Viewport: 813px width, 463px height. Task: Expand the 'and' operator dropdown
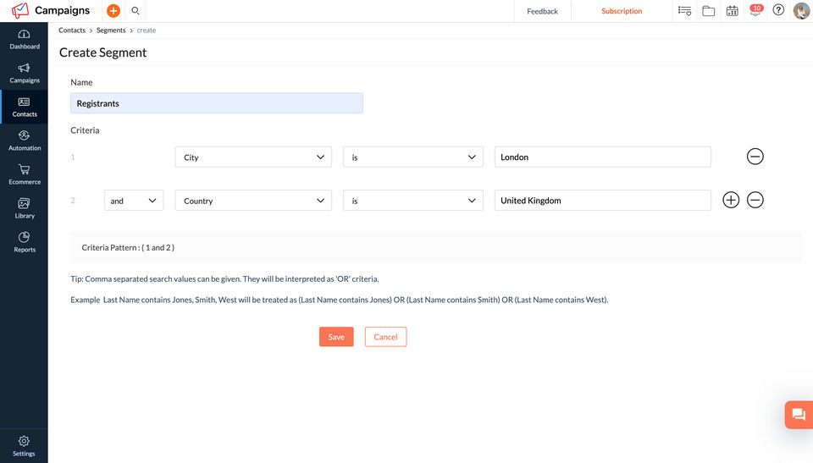(134, 201)
